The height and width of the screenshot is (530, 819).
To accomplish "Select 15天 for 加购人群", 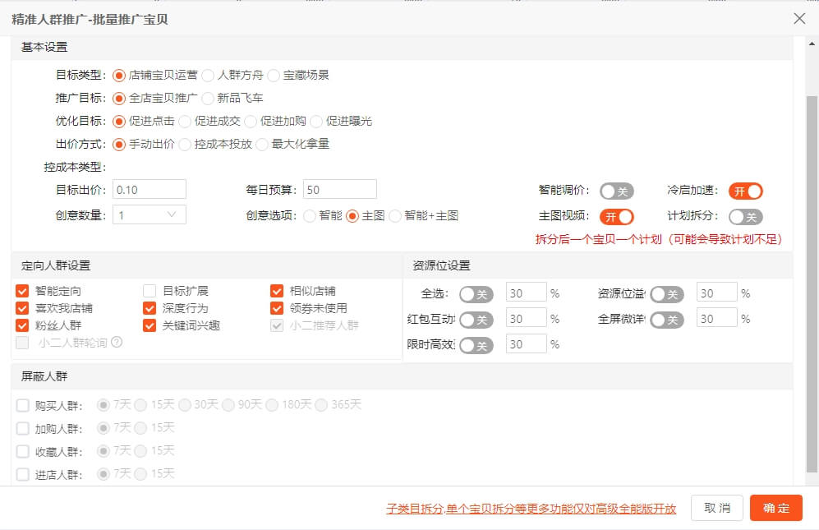I will pyautogui.click(x=140, y=428).
